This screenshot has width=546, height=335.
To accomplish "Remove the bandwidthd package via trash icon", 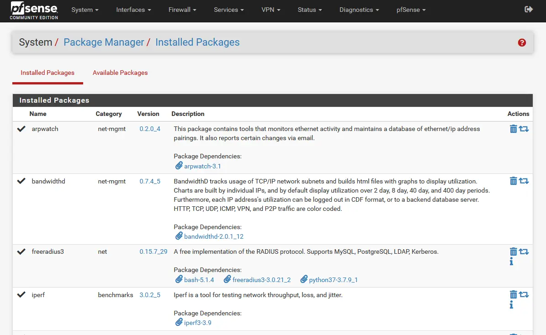I will (513, 181).
